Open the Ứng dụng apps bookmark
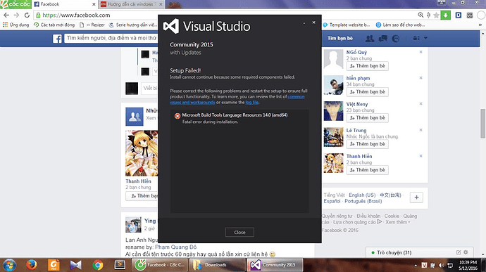 point(15,25)
